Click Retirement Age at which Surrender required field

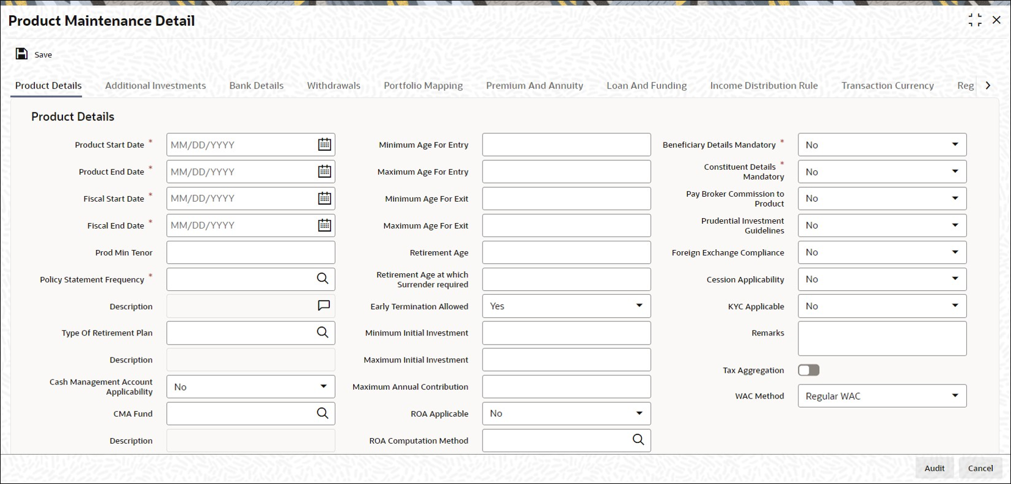pyautogui.click(x=566, y=279)
